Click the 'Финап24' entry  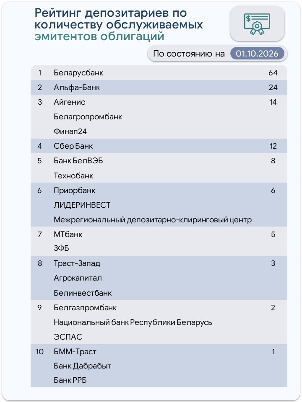[x=70, y=131]
